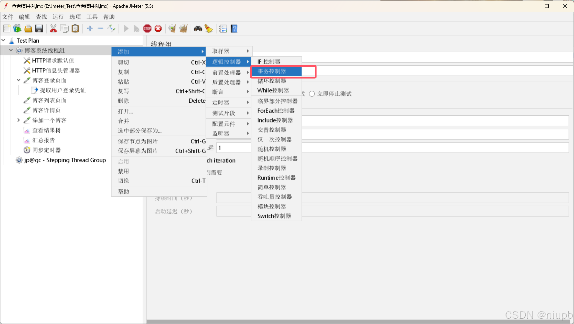
Task: Click the binoculars Search toolbar icon
Action: 198,29
